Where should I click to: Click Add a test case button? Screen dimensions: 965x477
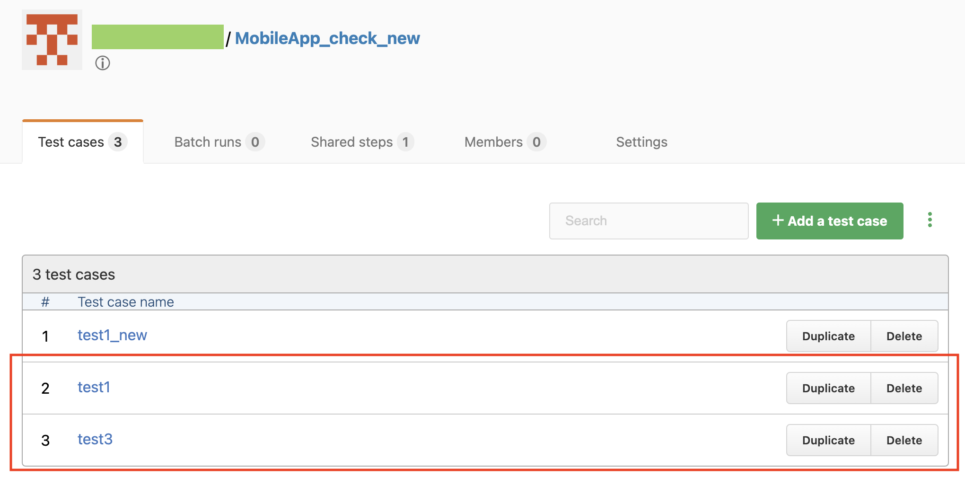pos(830,221)
